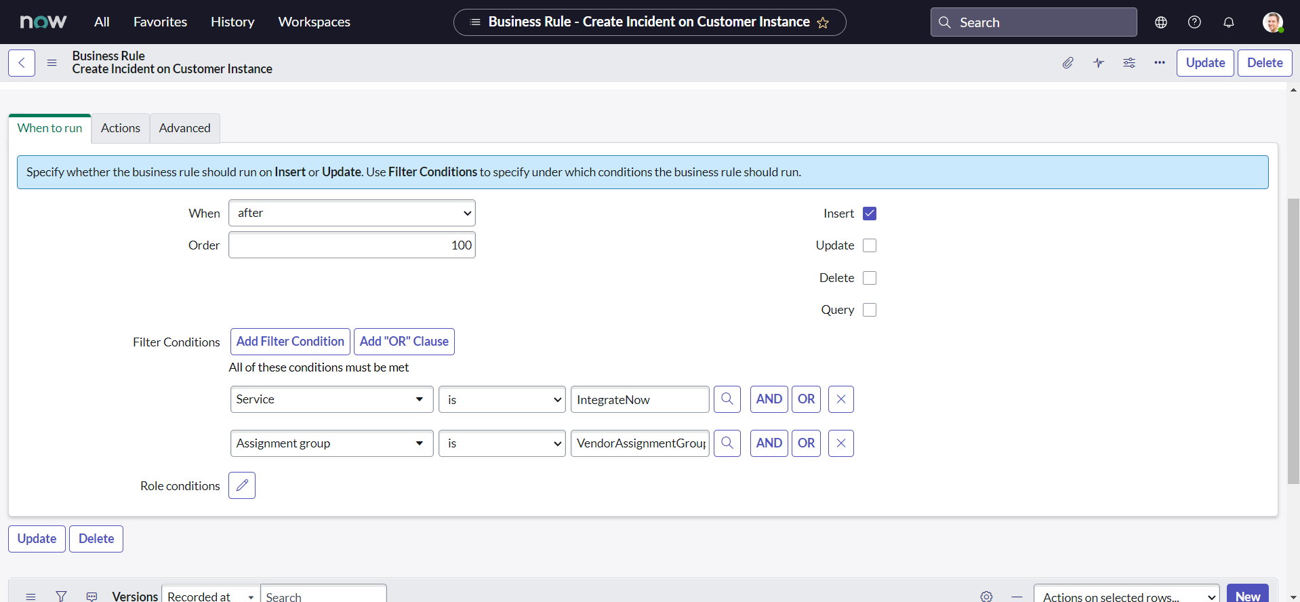Screen dimensions: 1300x602
Task: Open Actions on selected rows dropdown
Action: tap(1126, 595)
